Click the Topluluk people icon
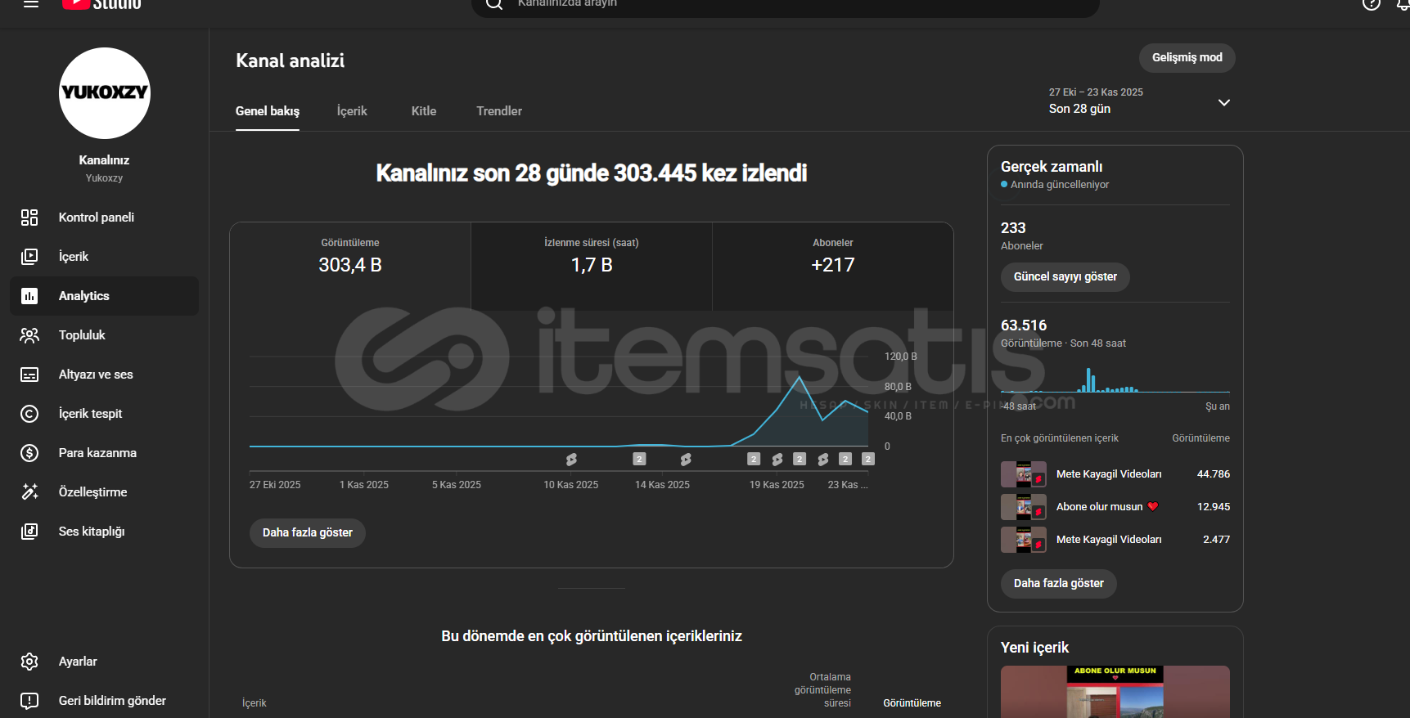This screenshot has height=718, width=1410. coord(29,335)
